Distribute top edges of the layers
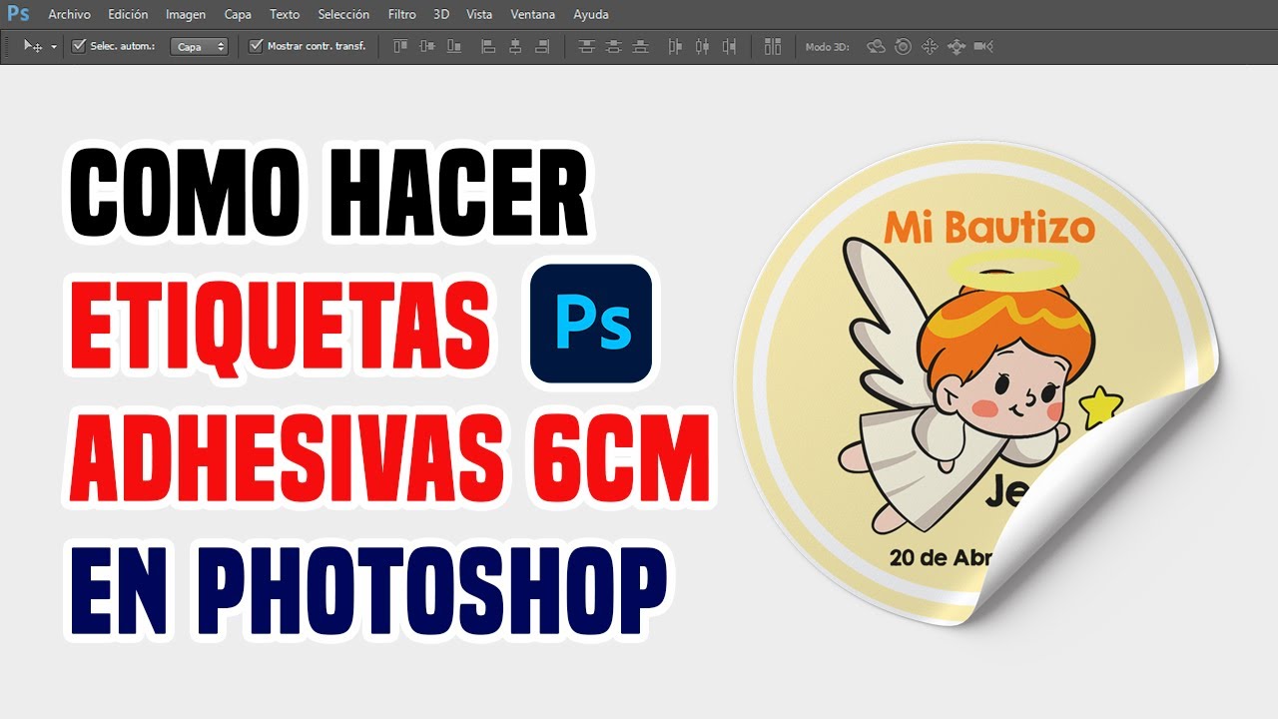 pyautogui.click(x=586, y=46)
